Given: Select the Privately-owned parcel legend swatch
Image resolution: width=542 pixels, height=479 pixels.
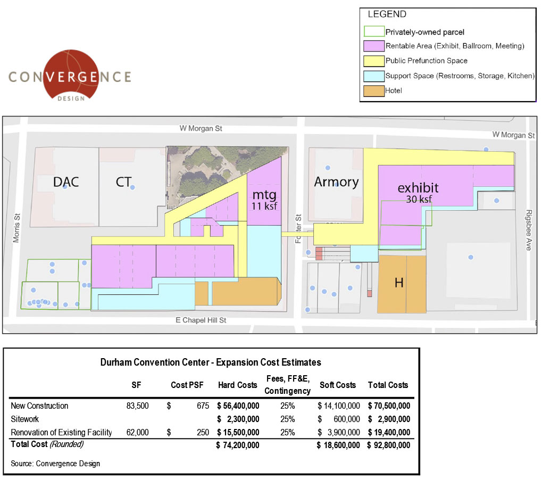Looking at the screenshot, I should (x=374, y=31).
